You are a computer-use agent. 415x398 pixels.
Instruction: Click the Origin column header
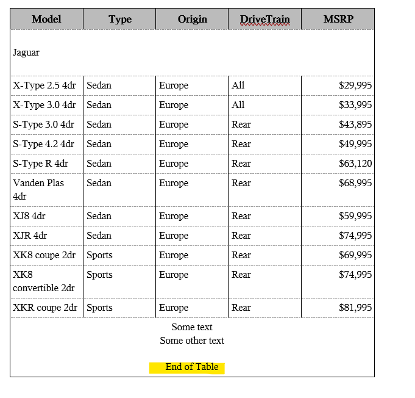point(193,19)
